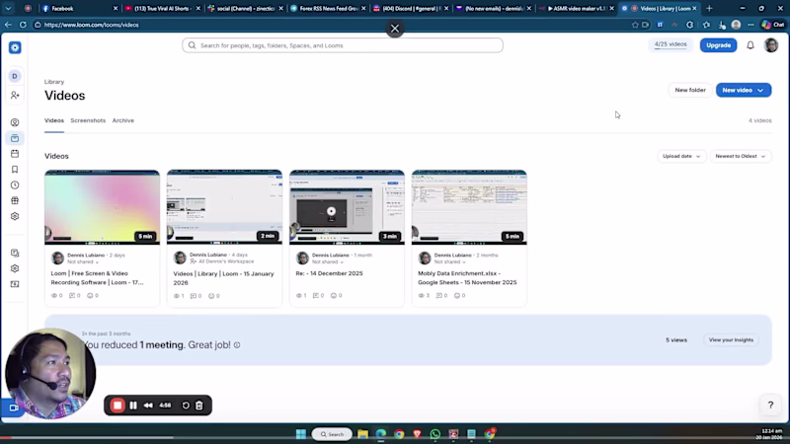Screen dimensions: 790x444
Task: Expand Not shared on the 2 months video
Action: [x=450, y=261]
